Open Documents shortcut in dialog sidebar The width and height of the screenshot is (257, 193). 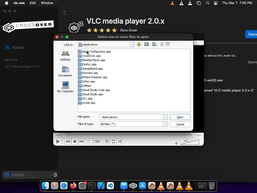(65, 71)
